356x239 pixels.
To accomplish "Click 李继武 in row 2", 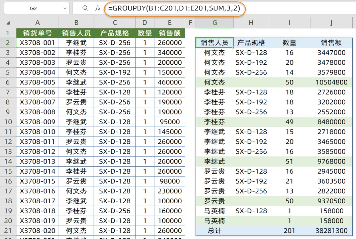I will (76, 43).
